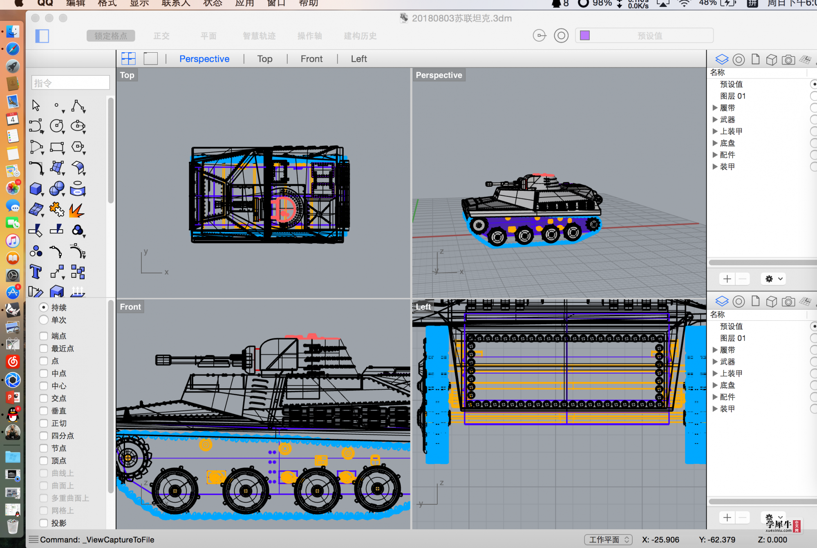Toggle the 智慧轨迹 button

tap(259, 36)
